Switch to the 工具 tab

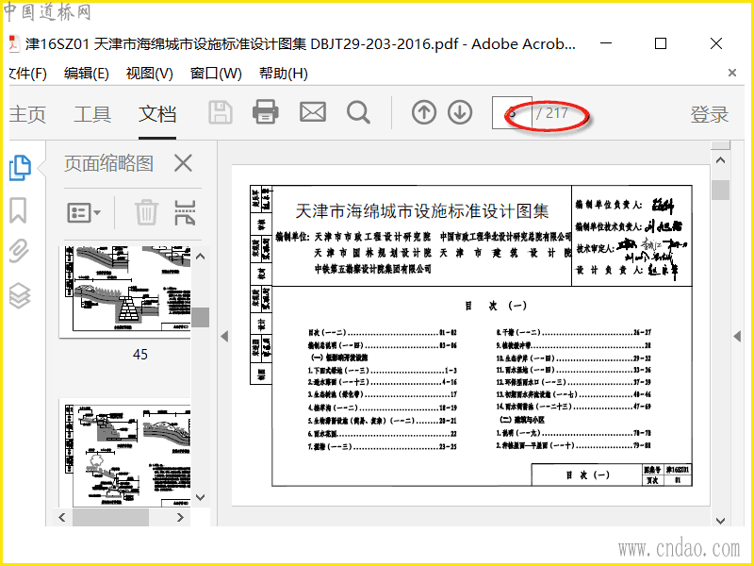pyautogui.click(x=92, y=114)
